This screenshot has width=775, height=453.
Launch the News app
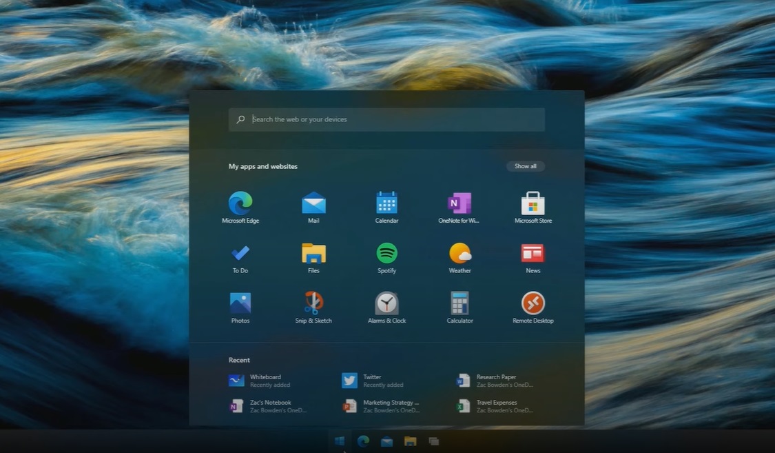(x=533, y=258)
